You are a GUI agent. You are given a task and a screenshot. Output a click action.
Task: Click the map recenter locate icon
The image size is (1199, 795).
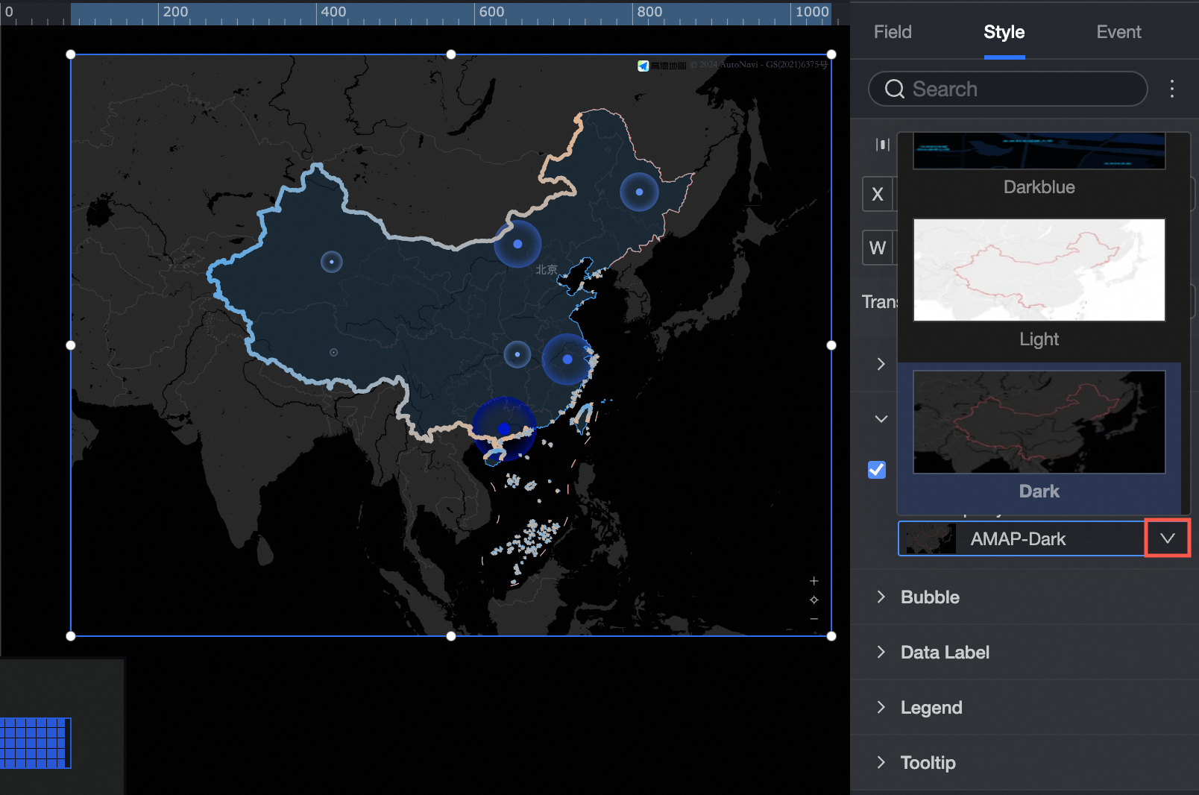click(x=814, y=600)
